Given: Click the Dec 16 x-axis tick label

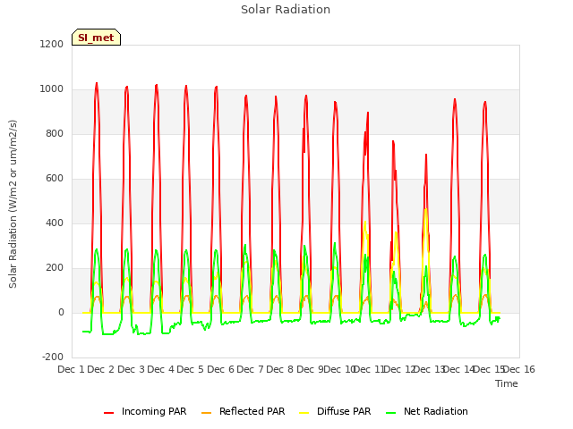Looking at the screenshot, I should 519,369.
